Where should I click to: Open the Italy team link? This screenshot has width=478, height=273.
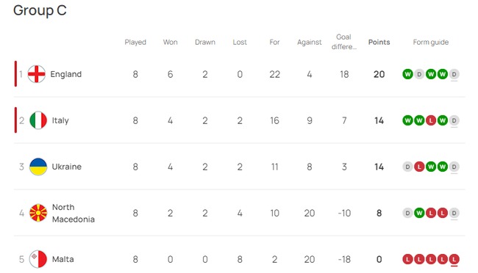click(60, 120)
